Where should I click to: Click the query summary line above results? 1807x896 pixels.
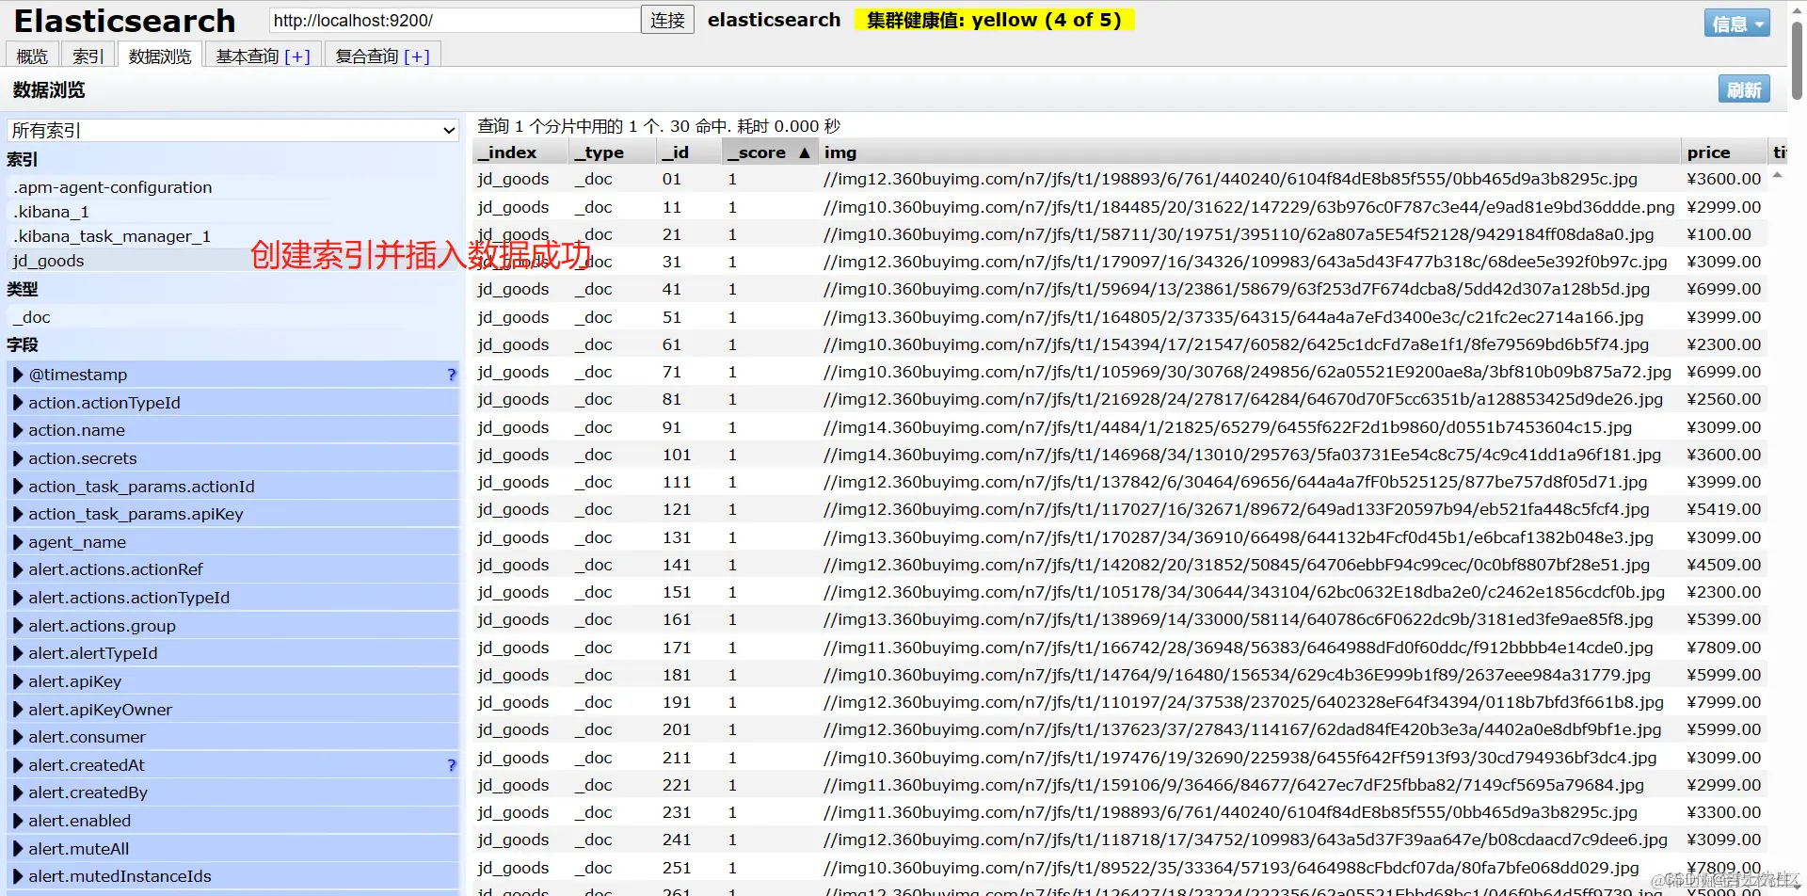point(659,126)
